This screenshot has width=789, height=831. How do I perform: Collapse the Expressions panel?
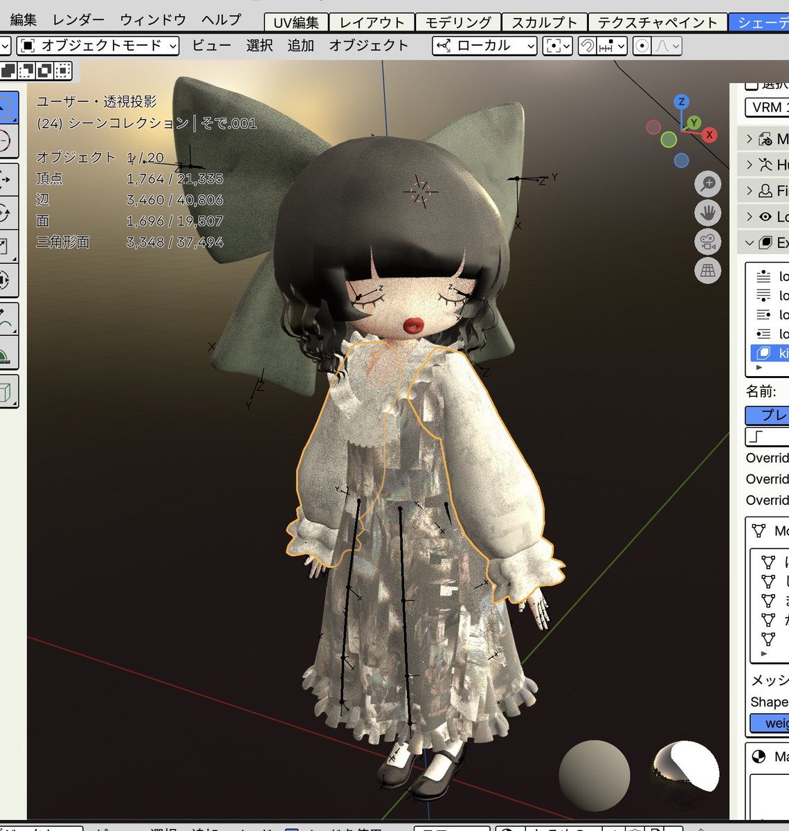[763, 242]
